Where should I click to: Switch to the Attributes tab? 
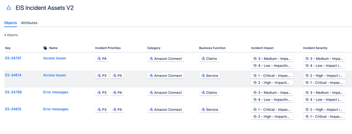tap(29, 23)
